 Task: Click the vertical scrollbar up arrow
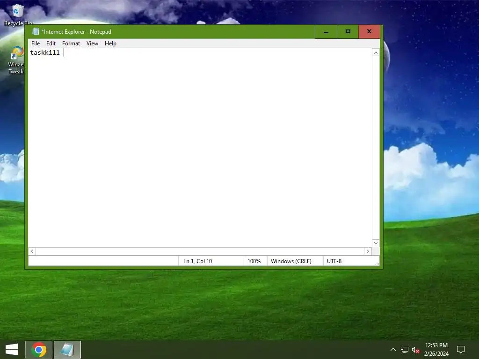(x=376, y=52)
